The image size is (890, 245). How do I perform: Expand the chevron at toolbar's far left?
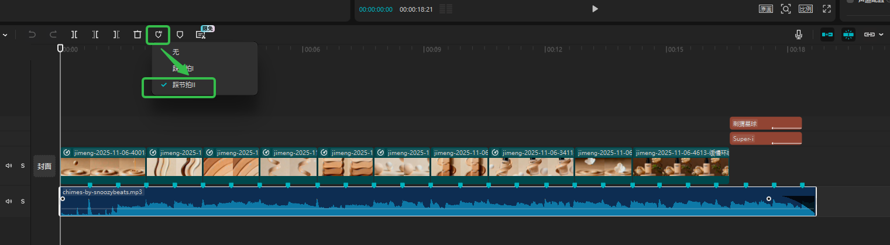(x=5, y=35)
